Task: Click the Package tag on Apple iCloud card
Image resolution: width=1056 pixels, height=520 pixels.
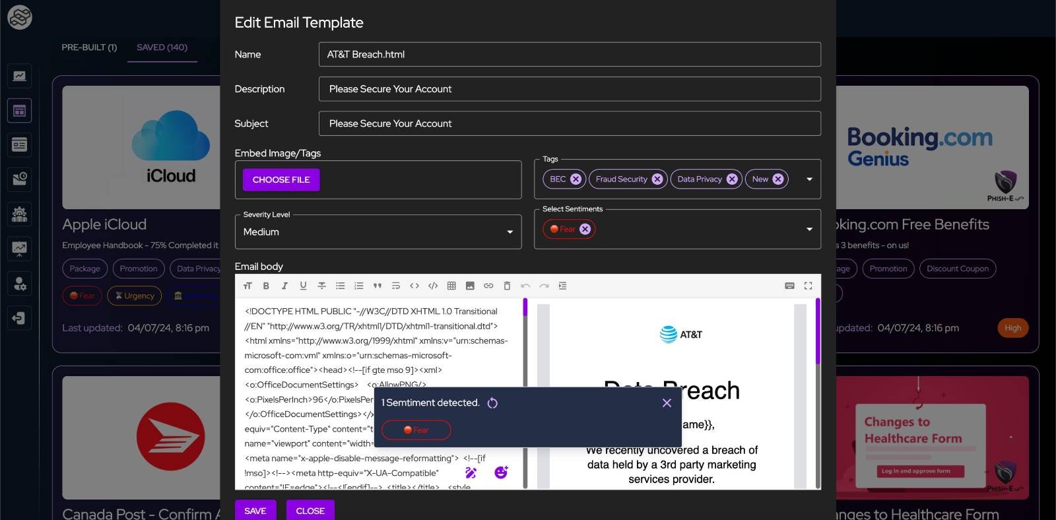Action: [x=85, y=269]
